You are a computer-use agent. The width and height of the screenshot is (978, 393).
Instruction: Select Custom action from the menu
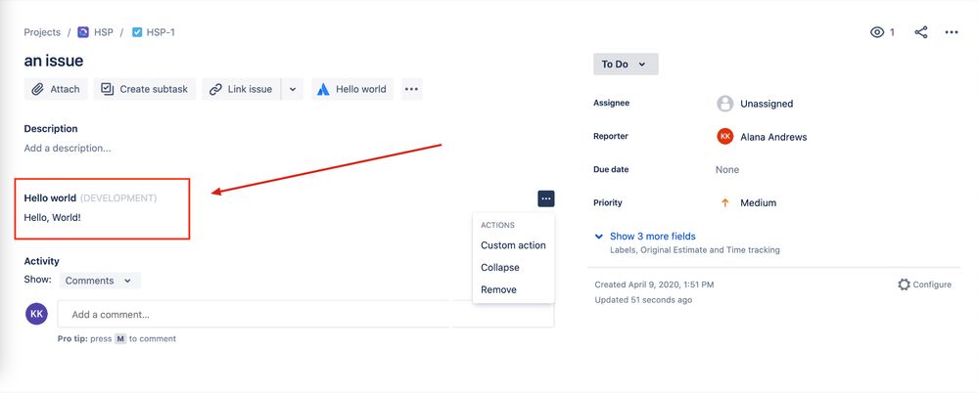(513, 245)
